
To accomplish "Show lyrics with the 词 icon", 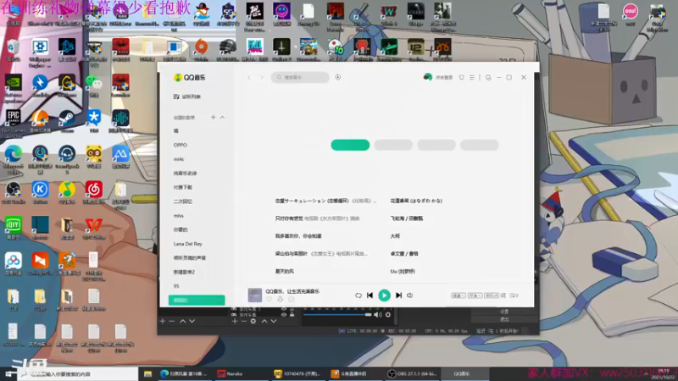I will [x=503, y=295].
